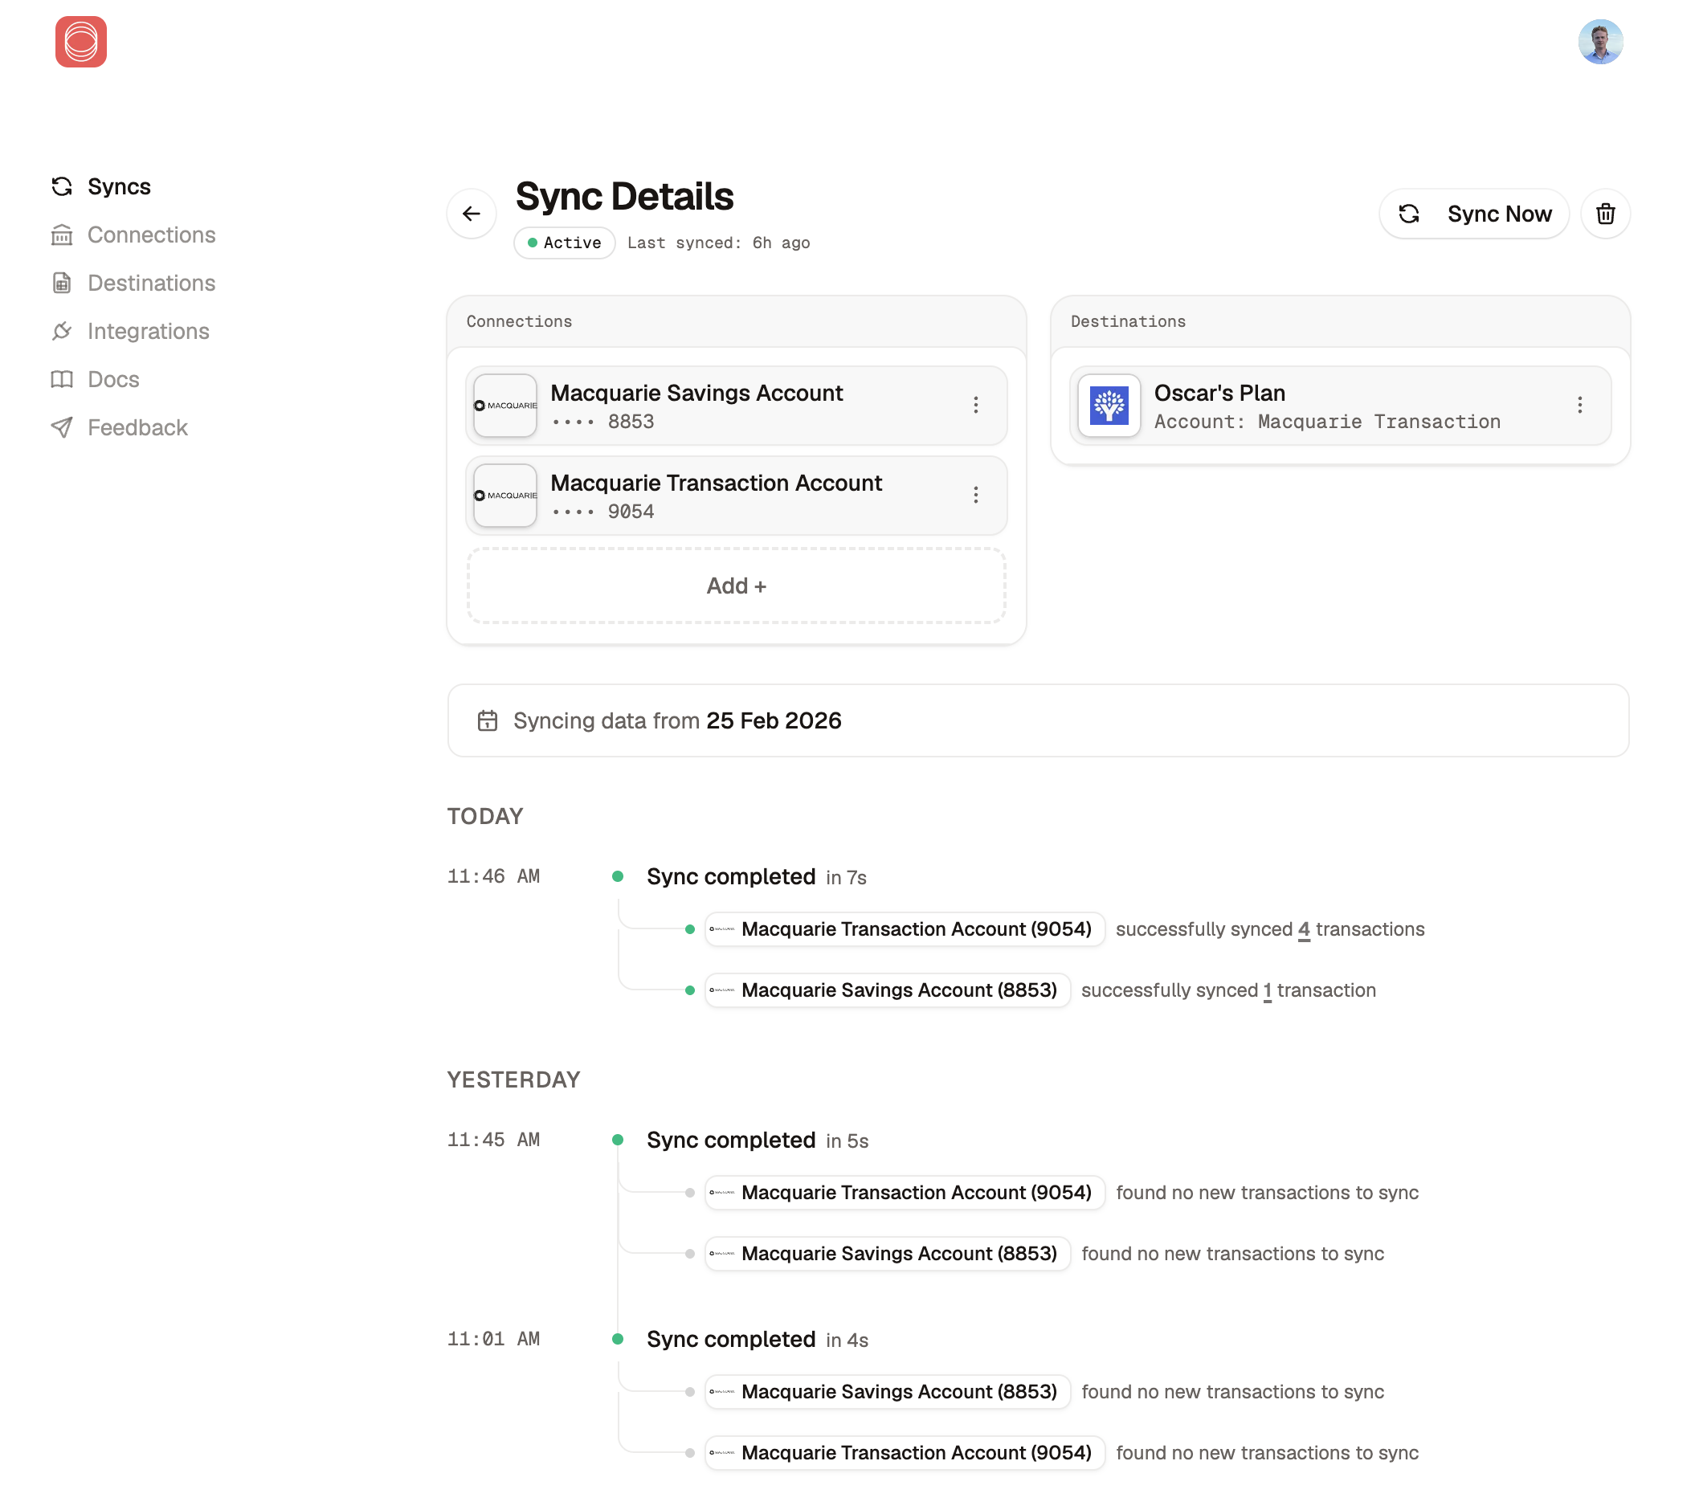Click the Destinations document icon in sidebar
Image resolution: width=1695 pixels, height=1510 pixels.
coord(62,283)
